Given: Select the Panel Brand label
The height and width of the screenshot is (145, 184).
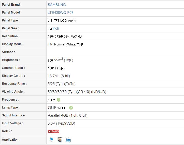Looking at the screenshot, I should tap(12, 5).
